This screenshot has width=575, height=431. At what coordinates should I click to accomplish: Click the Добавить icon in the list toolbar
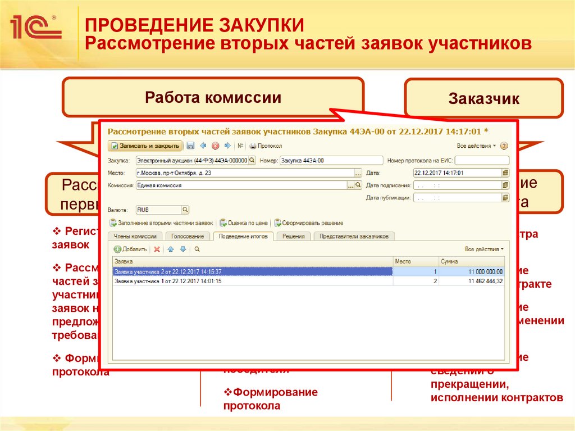click(x=117, y=249)
